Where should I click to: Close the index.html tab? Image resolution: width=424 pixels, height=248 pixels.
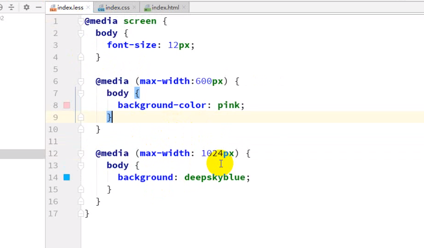[x=184, y=7]
